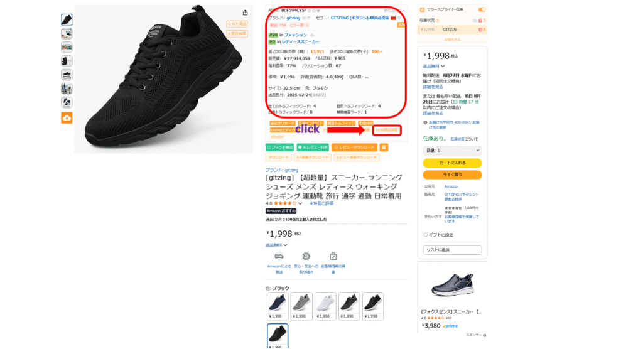Open the 市場分析 tab
Image resolution: width=643 pixels, height=349 pixels.
pyautogui.click(x=366, y=123)
